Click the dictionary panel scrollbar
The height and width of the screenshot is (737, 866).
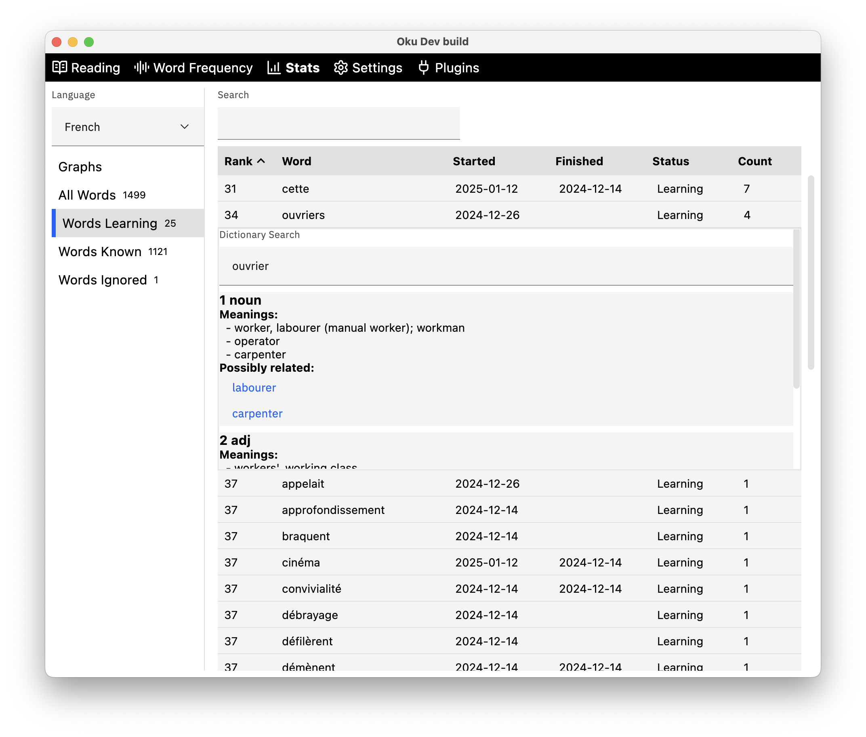click(x=796, y=309)
